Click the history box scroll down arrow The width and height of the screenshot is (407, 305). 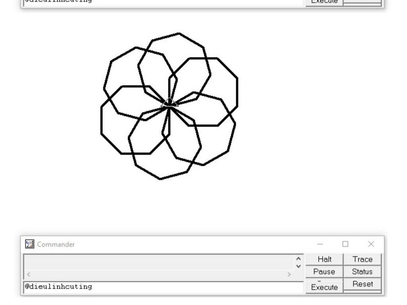(x=298, y=266)
